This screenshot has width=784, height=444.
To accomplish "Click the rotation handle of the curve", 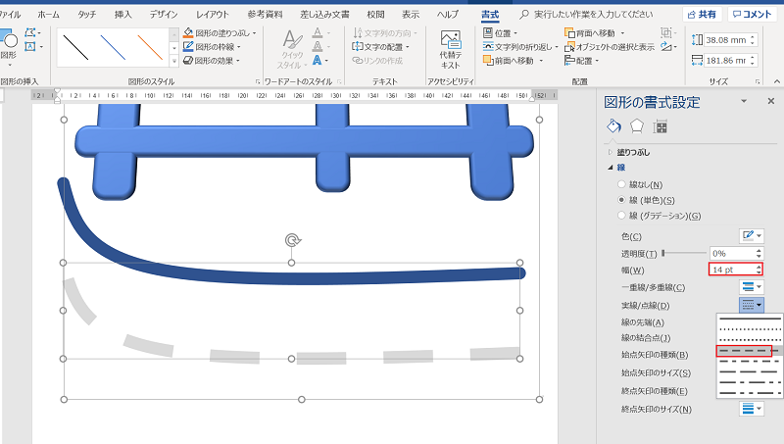I will point(291,240).
